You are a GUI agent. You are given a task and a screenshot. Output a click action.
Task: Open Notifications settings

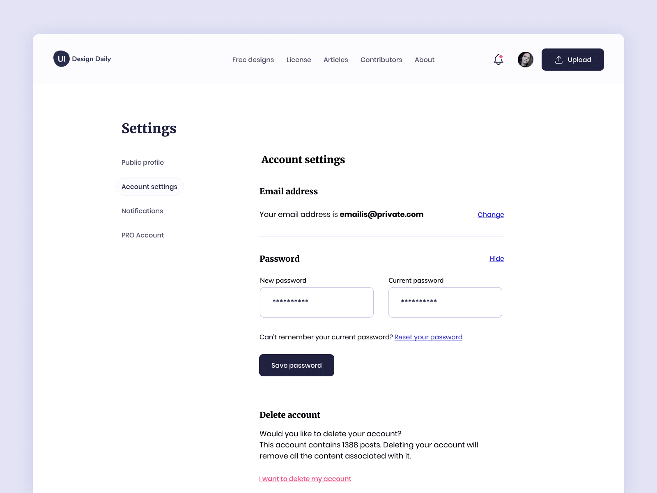142,211
